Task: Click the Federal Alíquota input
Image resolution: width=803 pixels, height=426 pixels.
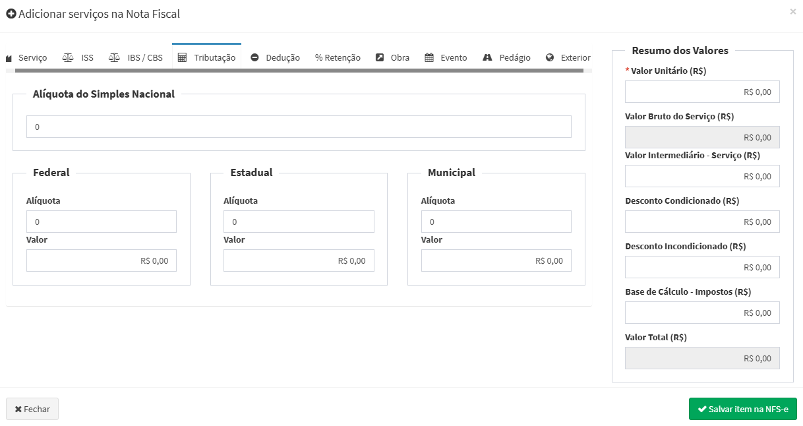Action: [x=102, y=222]
